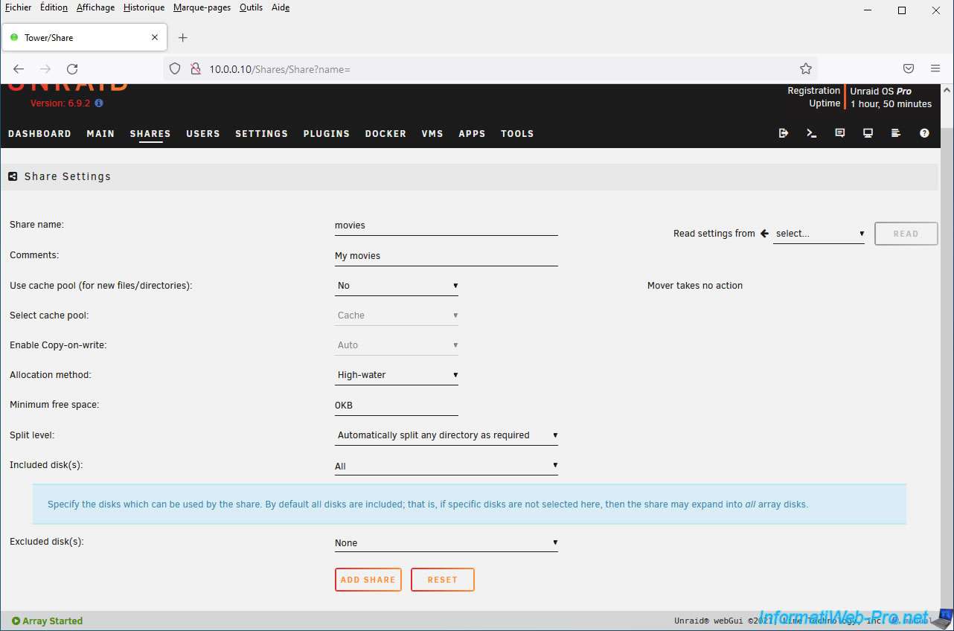Toggle the Help question mark icon
Screen dimensions: 954x631
tap(924, 133)
